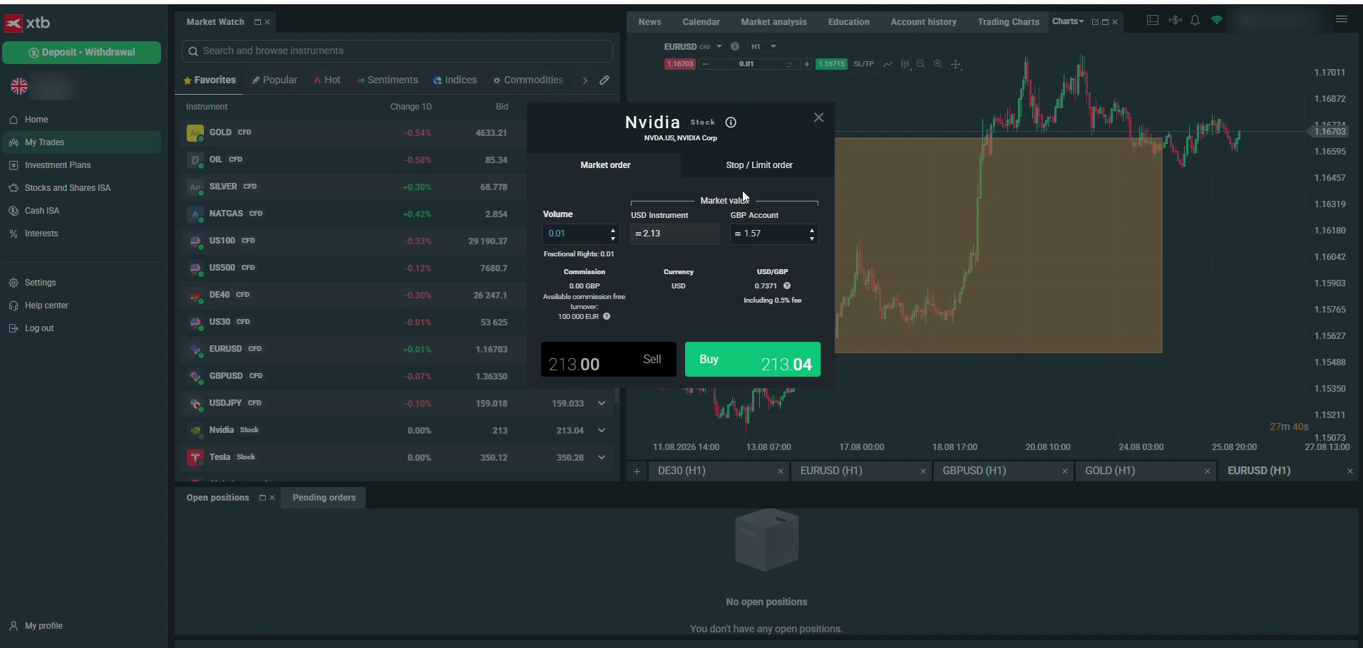
Task: Click the EURUSD chart info icon
Action: click(x=735, y=46)
